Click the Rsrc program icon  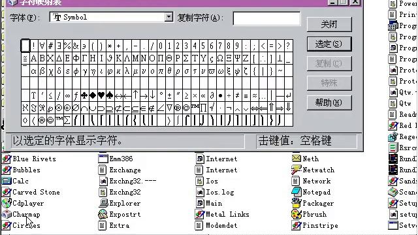click(393, 148)
